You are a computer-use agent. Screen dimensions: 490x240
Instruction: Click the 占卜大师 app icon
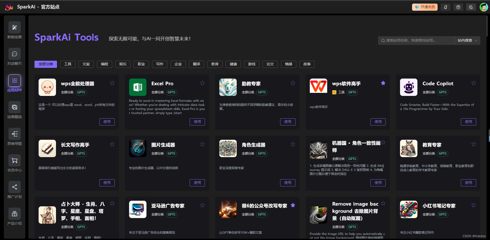pos(47,215)
